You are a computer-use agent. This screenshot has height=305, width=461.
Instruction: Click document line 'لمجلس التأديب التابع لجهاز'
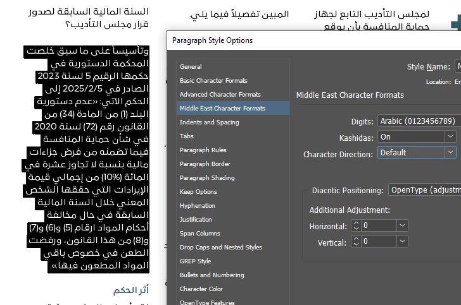[x=372, y=14]
